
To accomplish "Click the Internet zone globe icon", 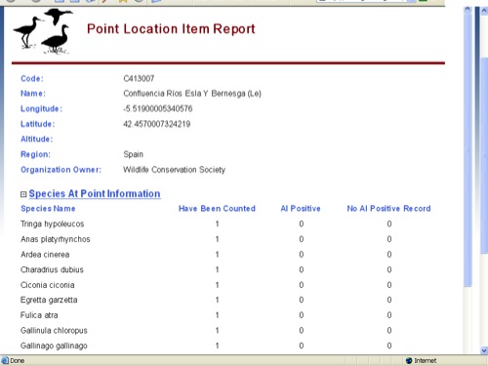I will (x=409, y=360).
